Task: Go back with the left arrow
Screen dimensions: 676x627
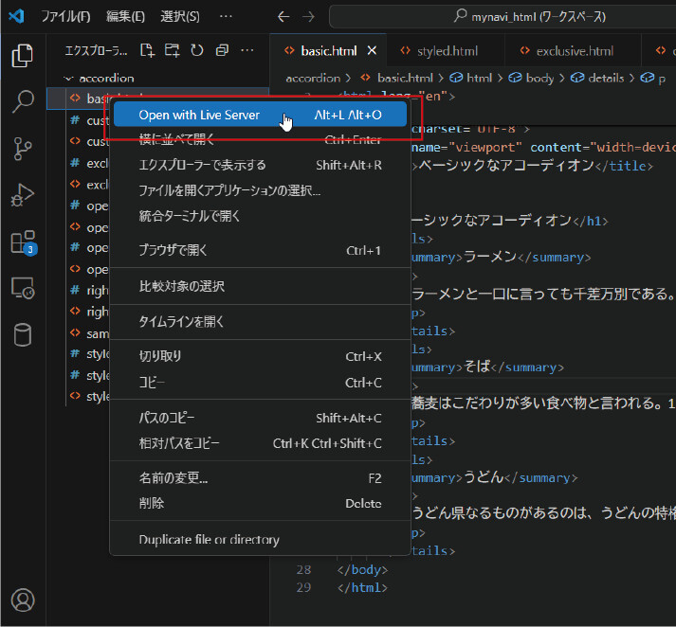Action: tap(283, 17)
